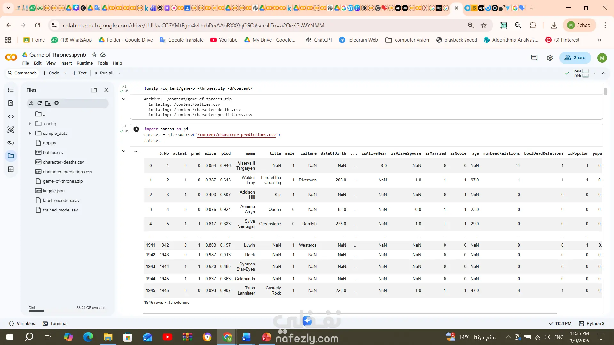Open the find and replace sidebar icon
Image resolution: width=614 pixels, height=345 pixels.
pyautogui.click(x=11, y=103)
